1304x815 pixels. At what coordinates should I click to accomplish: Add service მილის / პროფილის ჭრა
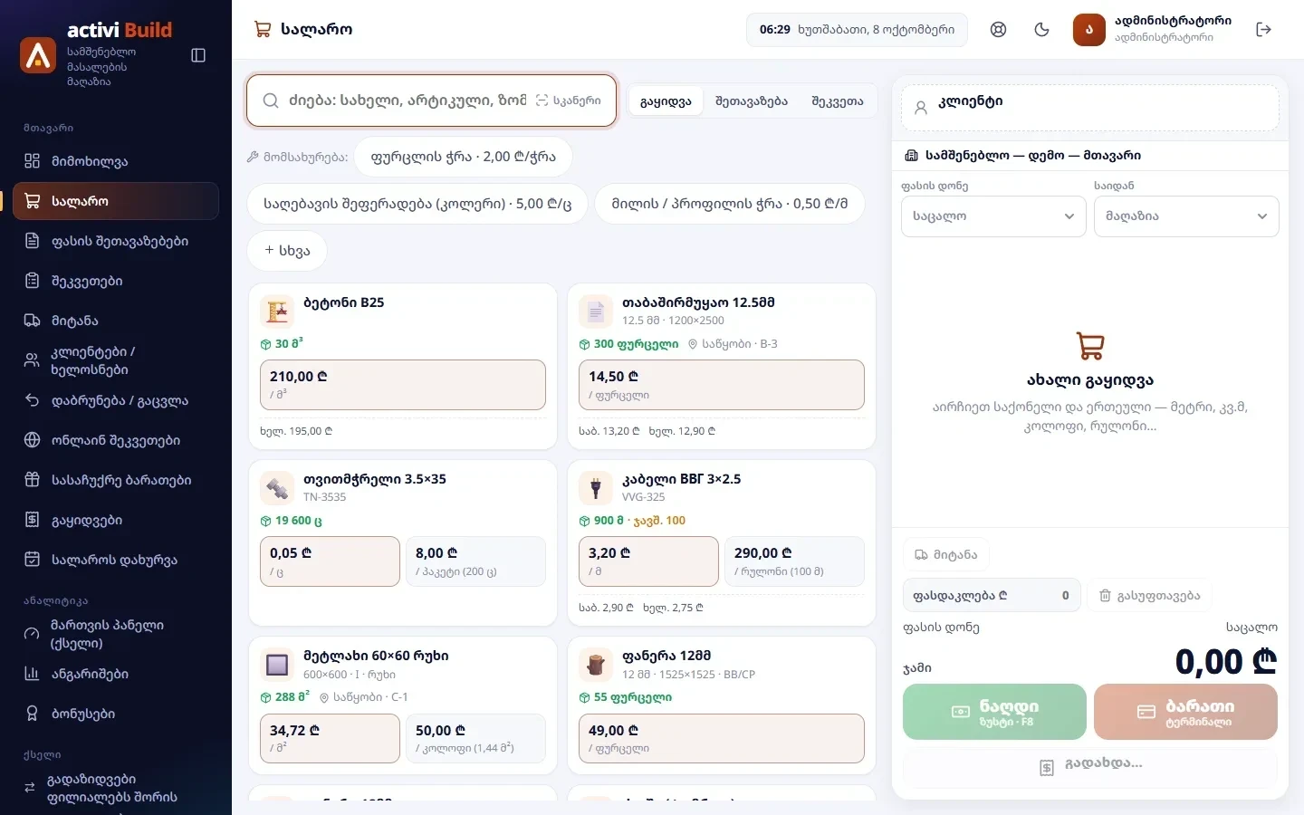(x=730, y=204)
